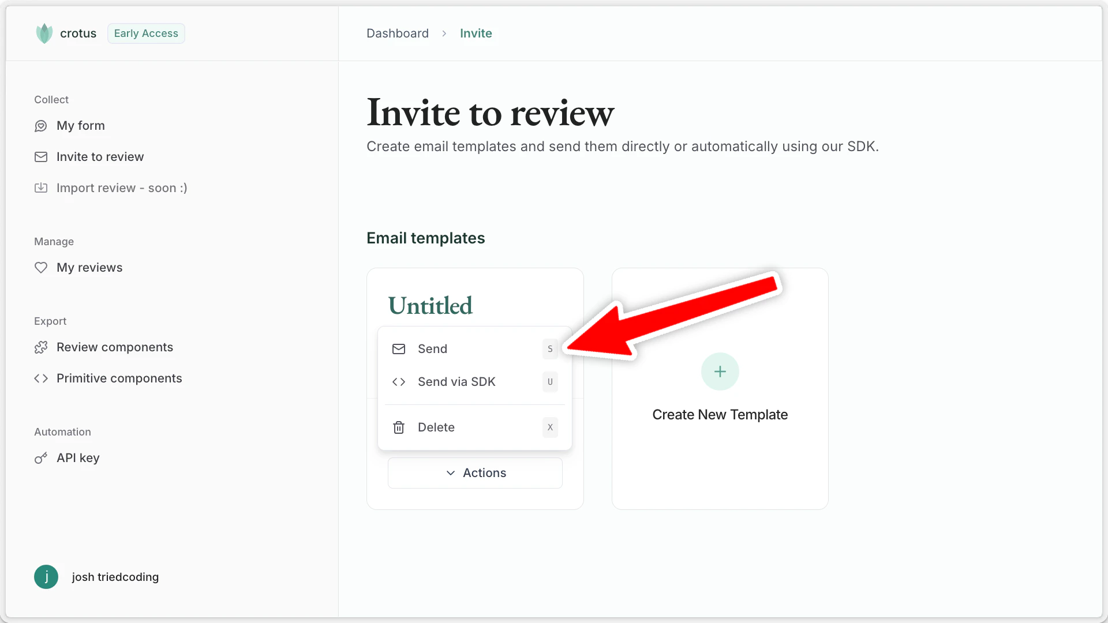Click the S shortcut key badge
The height and width of the screenshot is (623, 1108).
tap(550, 349)
